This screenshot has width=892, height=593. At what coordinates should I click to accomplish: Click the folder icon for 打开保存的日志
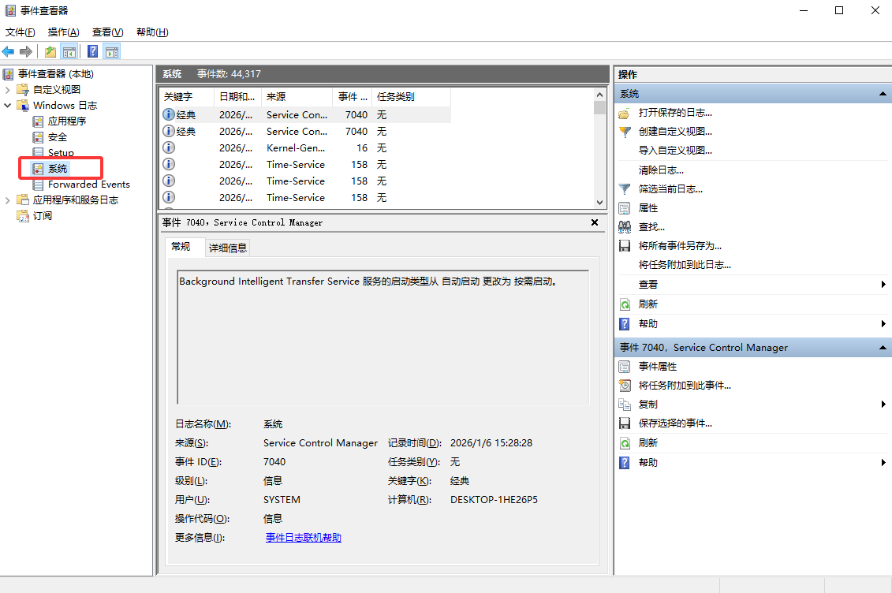(625, 114)
